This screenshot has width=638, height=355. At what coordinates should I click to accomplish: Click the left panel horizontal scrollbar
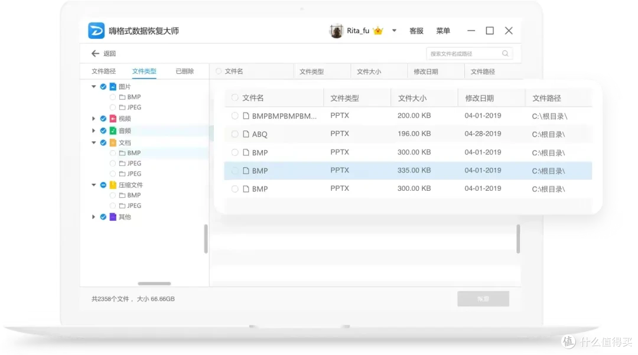click(154, 284)
